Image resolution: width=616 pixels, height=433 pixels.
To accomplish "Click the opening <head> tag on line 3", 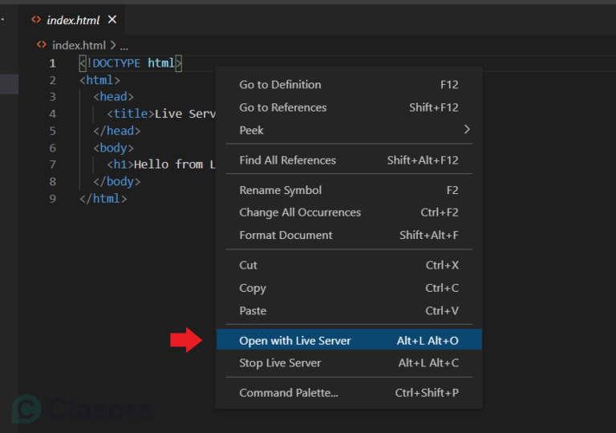I will tap(114, 97).
